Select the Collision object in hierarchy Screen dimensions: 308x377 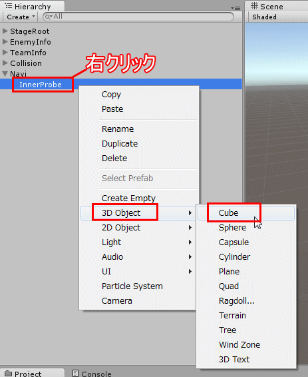click(x=26, y=63)
